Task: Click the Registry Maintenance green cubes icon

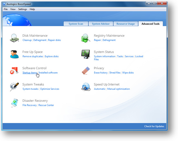Action: [86, 38]
